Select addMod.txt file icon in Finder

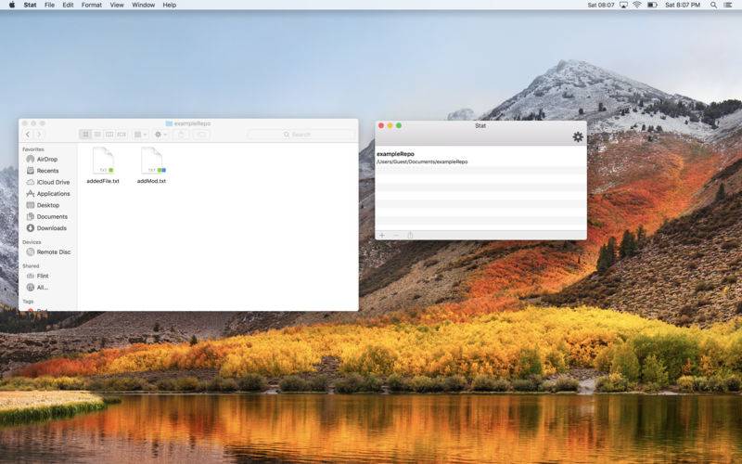pos(152,161)
